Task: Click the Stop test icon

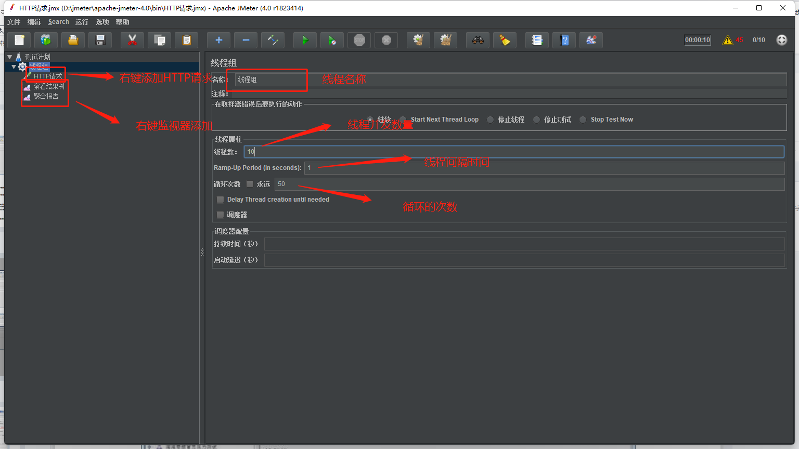Action: tap(359, 40)
